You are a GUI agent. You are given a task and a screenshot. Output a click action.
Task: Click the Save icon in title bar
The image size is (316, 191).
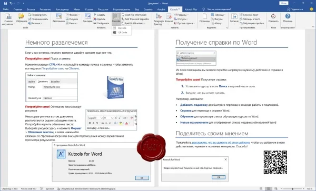coord(5,3)
